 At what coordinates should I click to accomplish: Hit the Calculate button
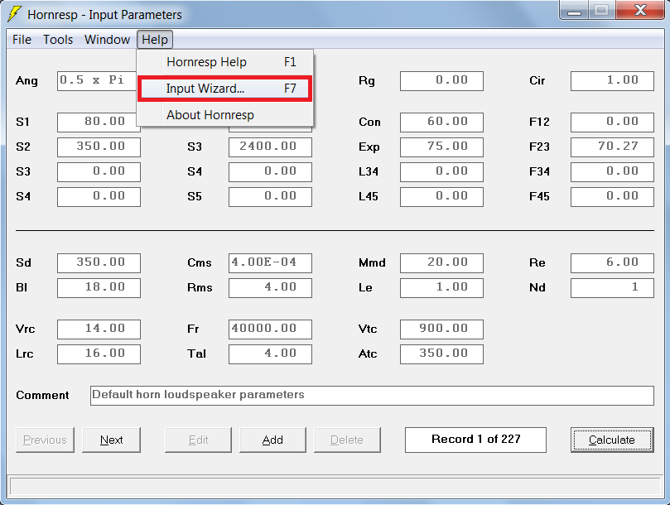[612, 440]
